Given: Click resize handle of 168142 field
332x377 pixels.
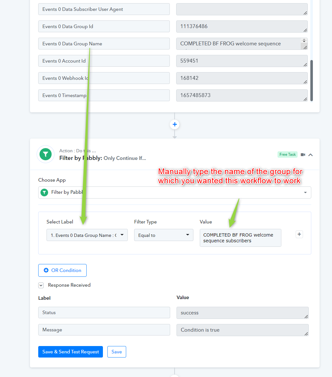Looking at the screenshot, I should coord(305,82).
